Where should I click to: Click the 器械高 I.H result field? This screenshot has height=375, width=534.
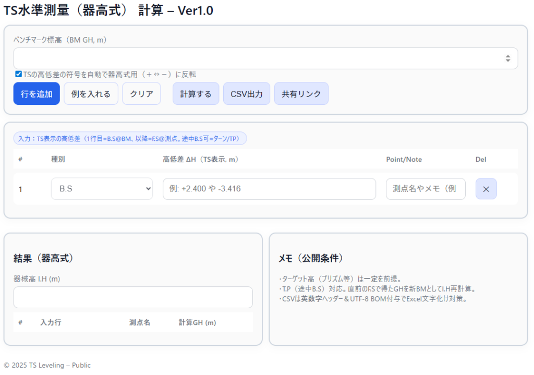pos(133,297)
